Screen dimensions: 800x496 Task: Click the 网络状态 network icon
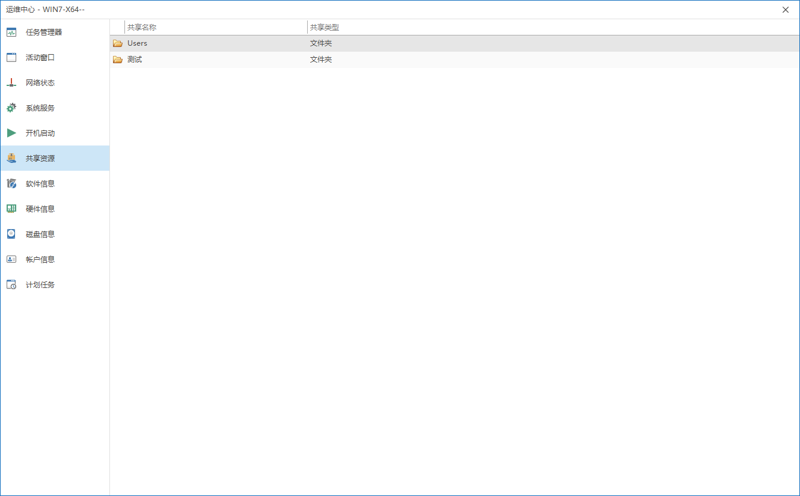pyautogui.click(x=11, y=82)
